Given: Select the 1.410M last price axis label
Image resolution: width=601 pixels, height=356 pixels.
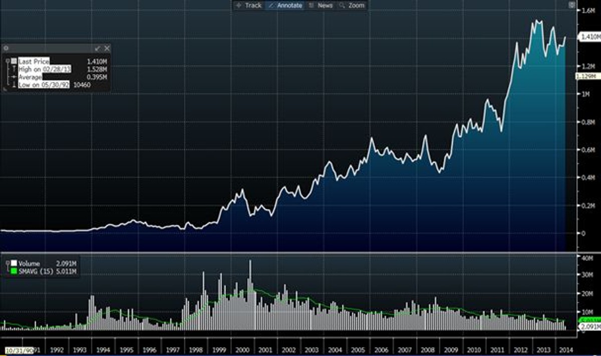Looking at the screenshot, I should click(x=589, y=36).
